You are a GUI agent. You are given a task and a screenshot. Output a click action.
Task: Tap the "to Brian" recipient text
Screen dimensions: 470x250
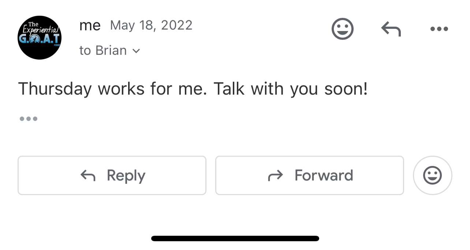tap(103, 50)
